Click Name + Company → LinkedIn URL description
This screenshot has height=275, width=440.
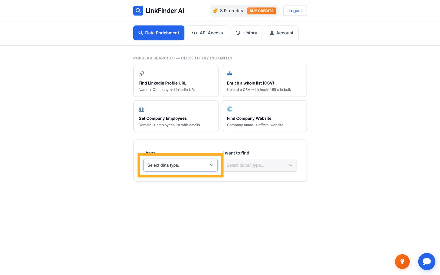tap(167, 90)
